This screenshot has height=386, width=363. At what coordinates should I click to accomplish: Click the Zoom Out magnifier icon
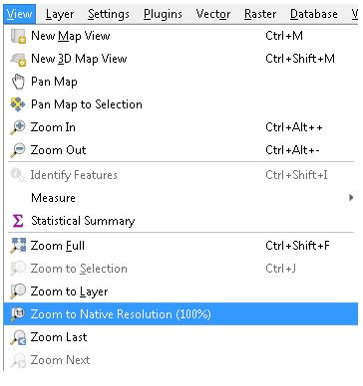tap(18, 150)
